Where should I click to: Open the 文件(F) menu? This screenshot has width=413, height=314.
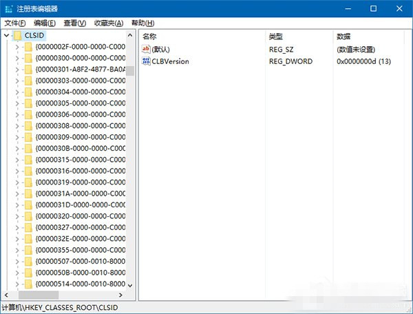pyautogui.click(x=15, y=23)
